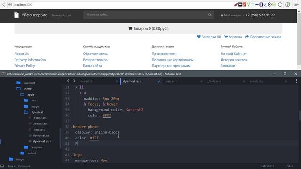Open Мой аккаунт dropdown
301x169 pixels.
tap(232, 15)
